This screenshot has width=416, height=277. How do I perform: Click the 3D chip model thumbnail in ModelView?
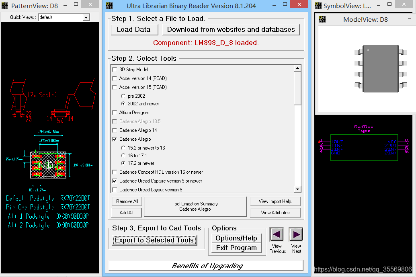[x=381, y=69]
